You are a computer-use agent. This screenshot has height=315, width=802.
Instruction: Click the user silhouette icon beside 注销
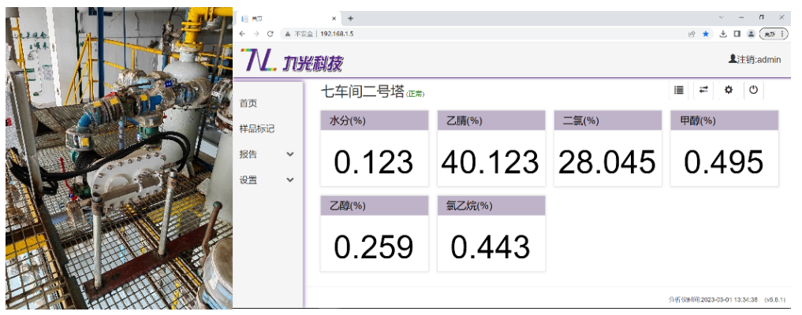click(733, 59)
